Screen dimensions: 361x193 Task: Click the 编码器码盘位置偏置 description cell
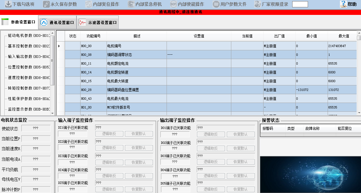[x=137, y=90]
